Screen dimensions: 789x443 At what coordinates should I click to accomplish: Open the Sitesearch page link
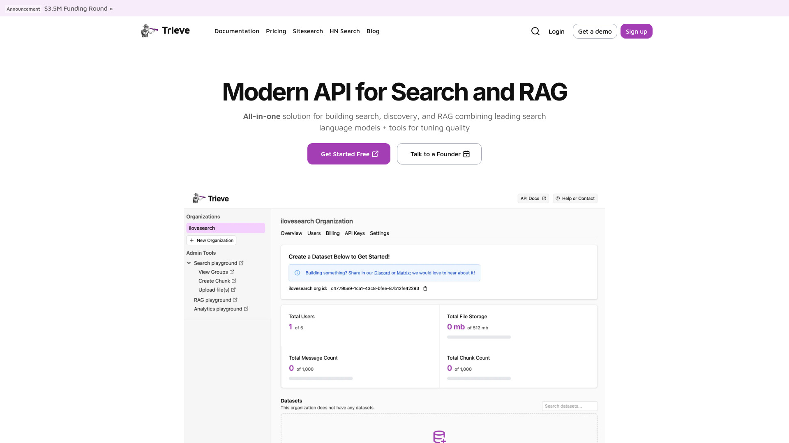[308, 31]
